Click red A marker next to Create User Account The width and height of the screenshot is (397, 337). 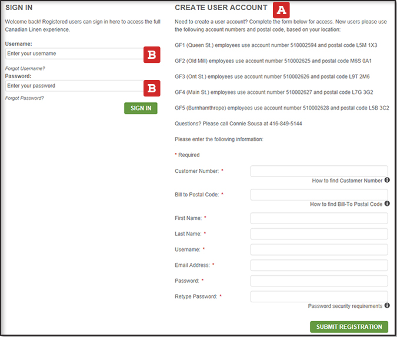pyautogui.click(x=281, y=9)
